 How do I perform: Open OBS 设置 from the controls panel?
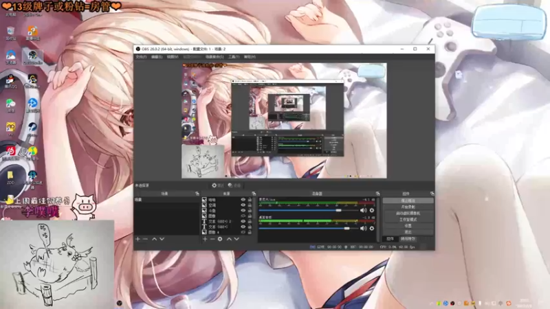coord(408,226)
